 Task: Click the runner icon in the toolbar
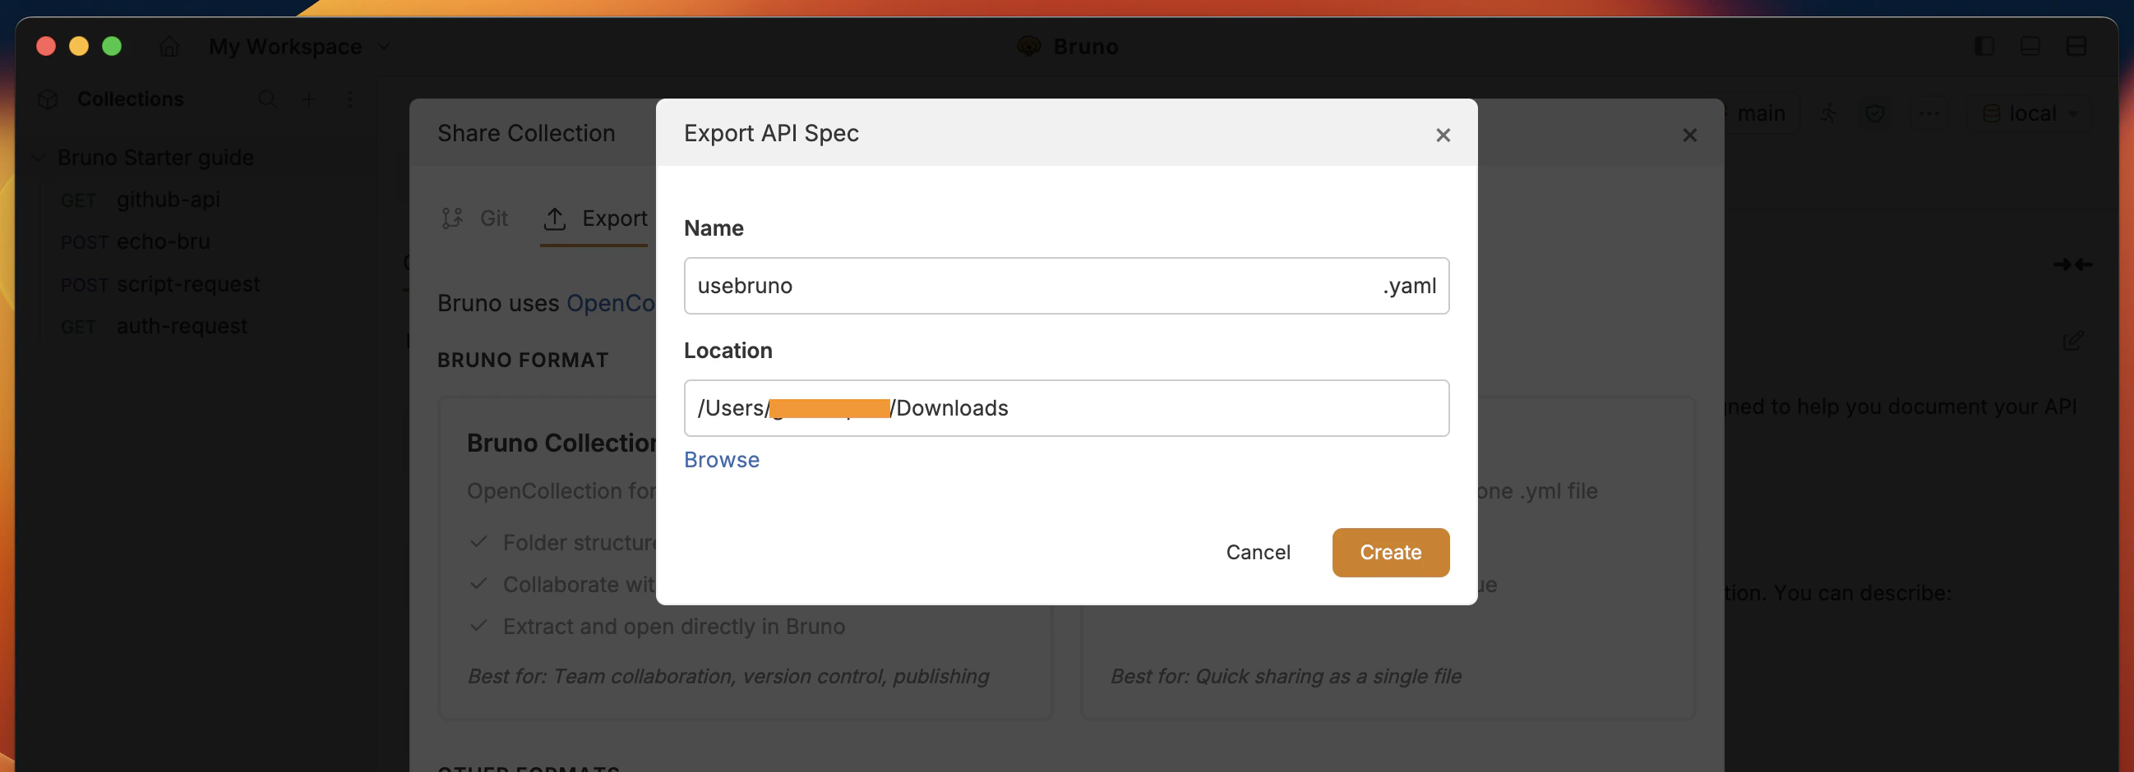pos(1828,113)
